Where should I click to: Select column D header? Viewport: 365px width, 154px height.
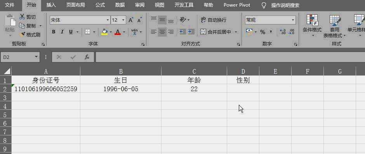243,71
